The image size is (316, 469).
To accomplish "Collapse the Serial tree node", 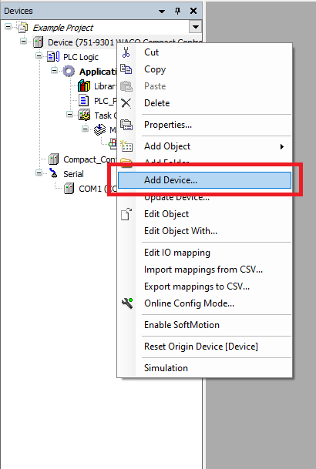I will point(39,173).
